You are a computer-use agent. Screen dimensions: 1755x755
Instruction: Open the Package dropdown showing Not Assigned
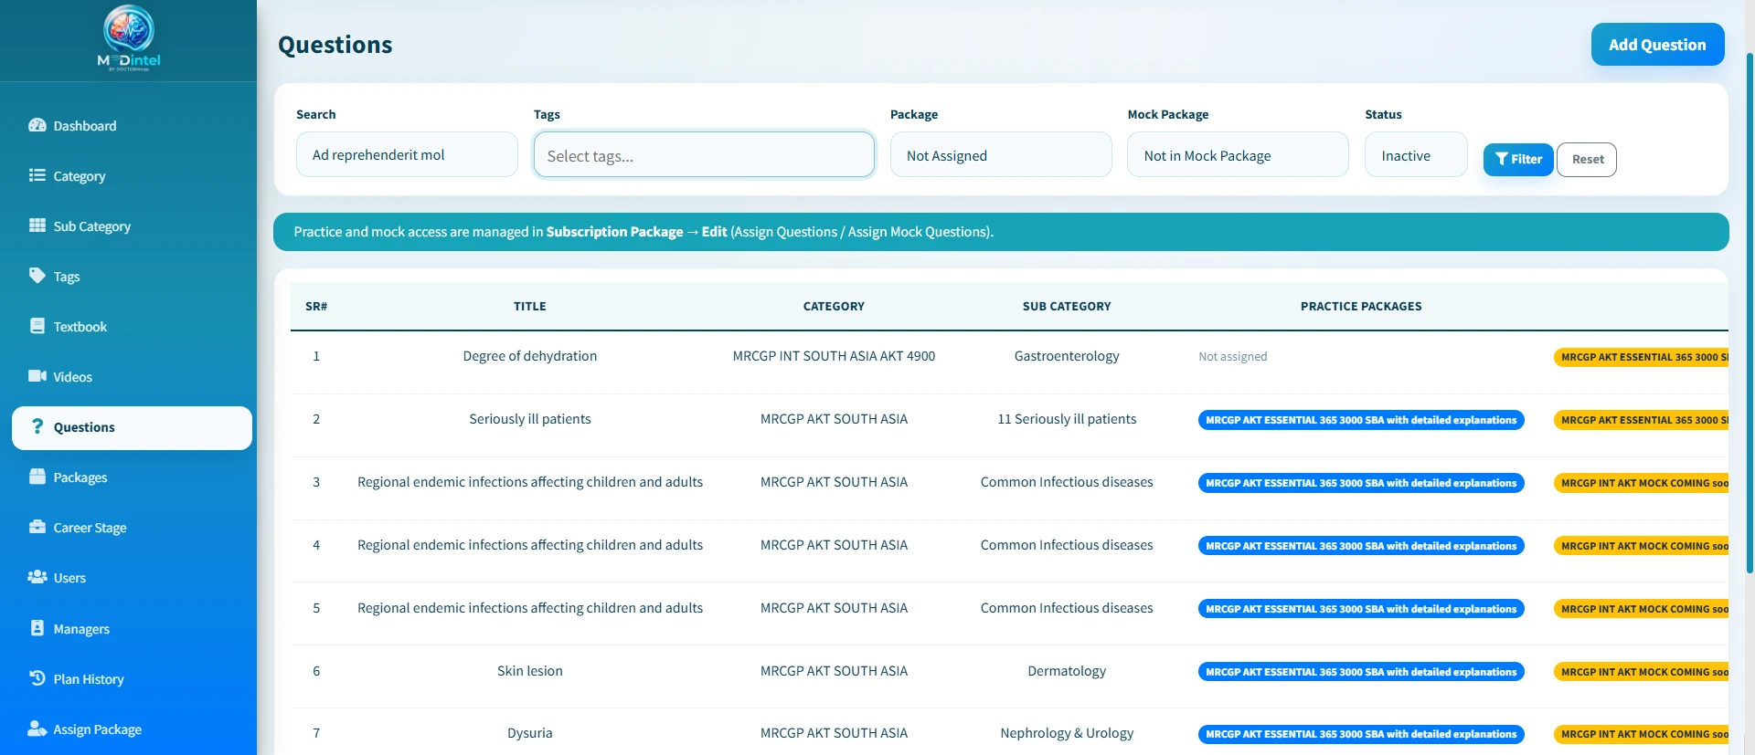click(x=1001, y=155)
